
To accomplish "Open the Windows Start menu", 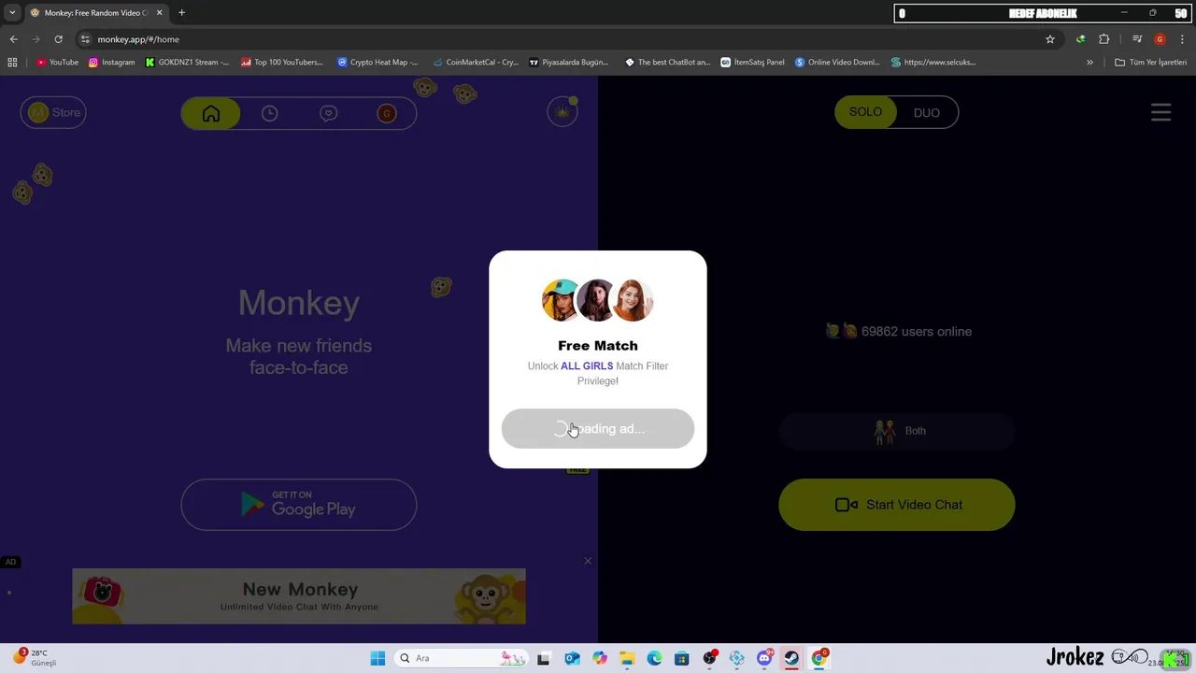I will [x=377, y=658].
